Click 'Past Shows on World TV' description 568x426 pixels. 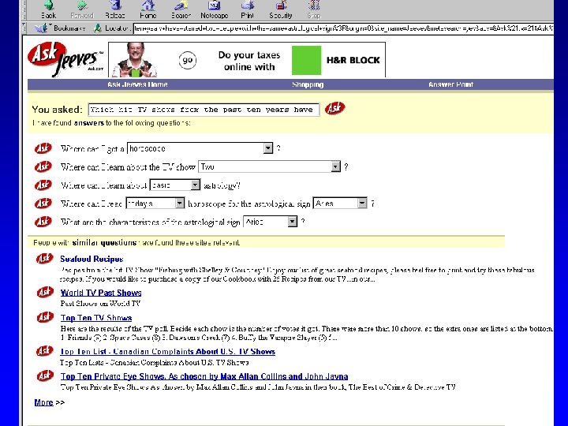[x=100, y=304]
